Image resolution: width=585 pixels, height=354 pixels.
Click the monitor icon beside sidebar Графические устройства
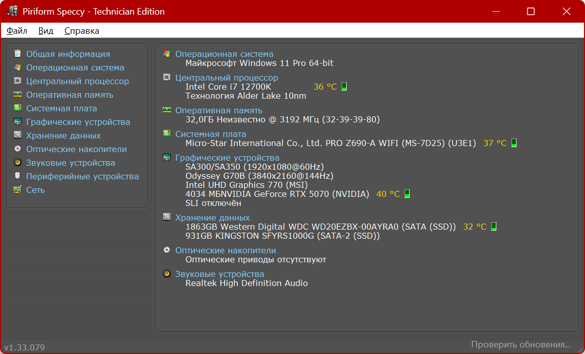tap(18, 121)
